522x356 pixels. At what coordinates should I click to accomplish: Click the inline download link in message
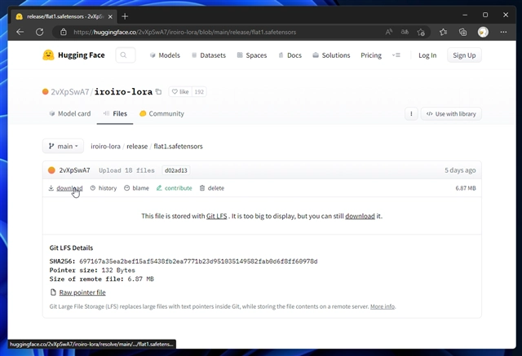360,216
